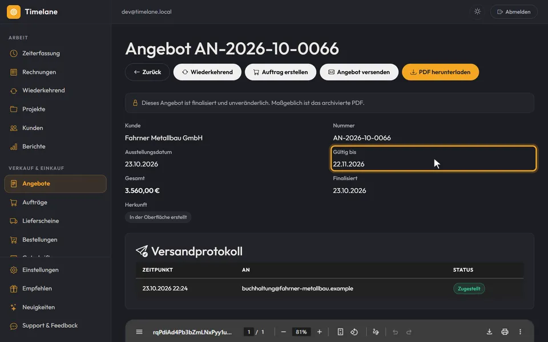Open Bestellungen in the sidebar

pyautogui.click(x=55, y=240)
